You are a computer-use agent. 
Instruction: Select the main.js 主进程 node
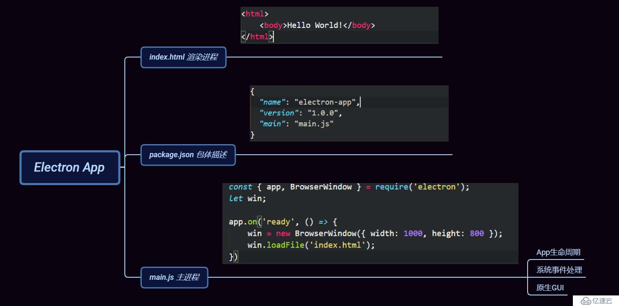(174, 278)
